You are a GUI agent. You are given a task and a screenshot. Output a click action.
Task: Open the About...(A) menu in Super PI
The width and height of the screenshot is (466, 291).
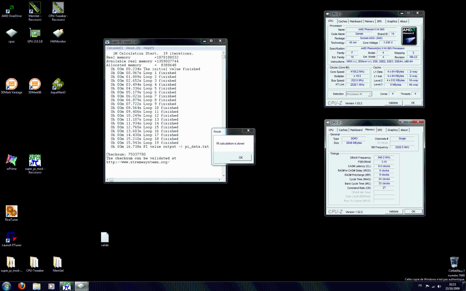[133, 48]
